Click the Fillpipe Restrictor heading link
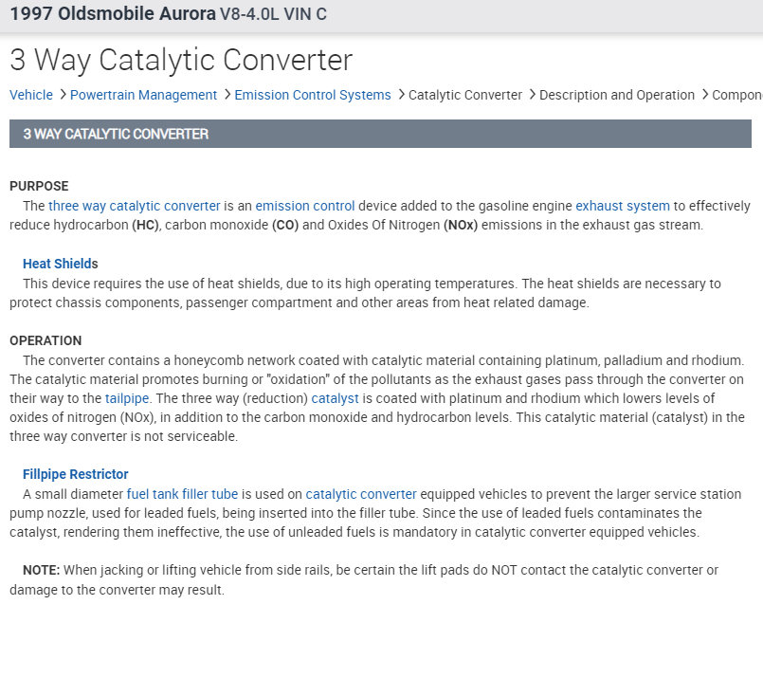 pyautogui.click(x=75, y=474)
